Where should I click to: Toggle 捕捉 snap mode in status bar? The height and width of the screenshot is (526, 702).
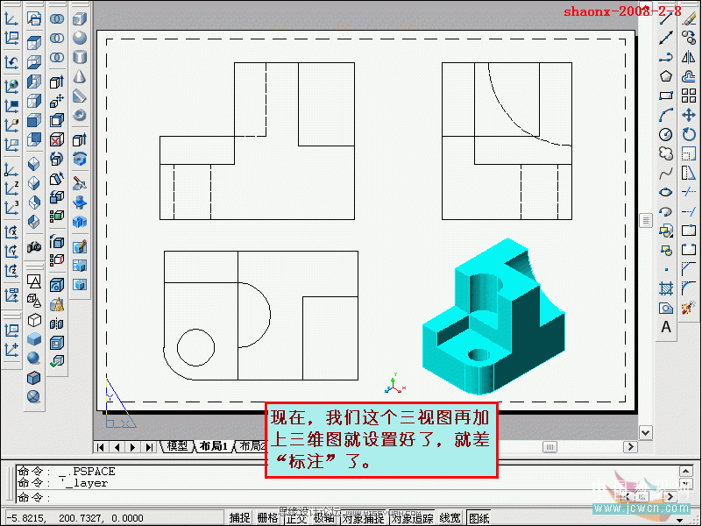239,518
